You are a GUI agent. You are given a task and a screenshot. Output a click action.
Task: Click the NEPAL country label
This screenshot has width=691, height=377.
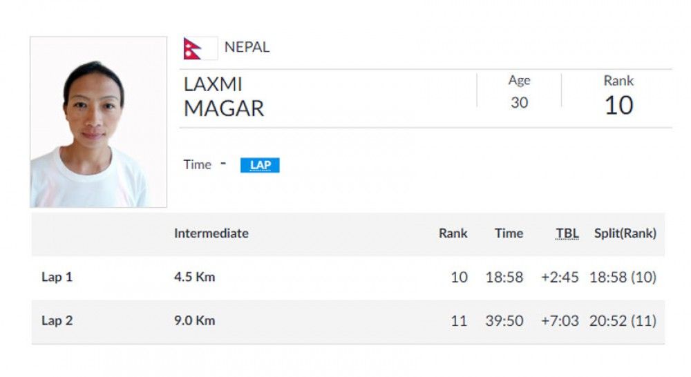[x=247, y=48]
